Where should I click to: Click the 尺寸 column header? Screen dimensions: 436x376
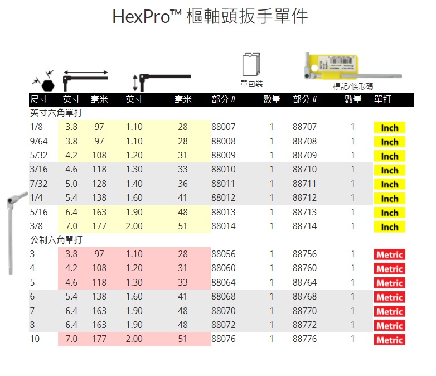pos(38,100)
